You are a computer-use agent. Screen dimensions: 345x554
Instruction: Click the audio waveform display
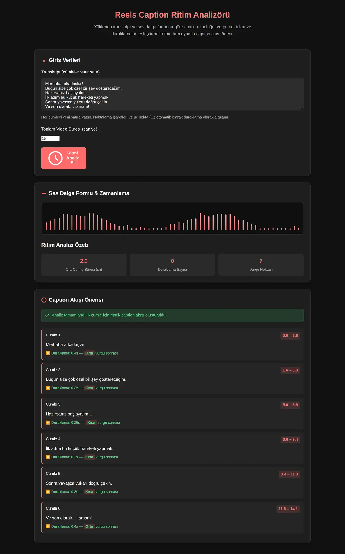pyautogui.click(x=172, y=218)
